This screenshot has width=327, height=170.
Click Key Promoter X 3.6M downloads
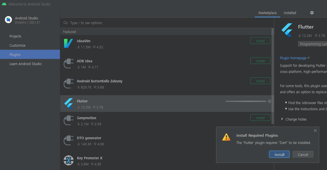(x=83, y=164)
